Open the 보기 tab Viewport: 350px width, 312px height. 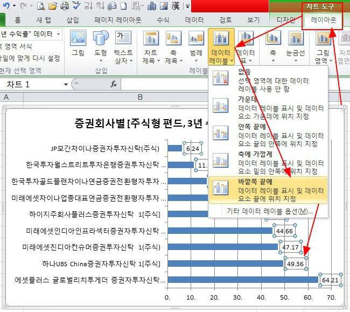(253, 20)
